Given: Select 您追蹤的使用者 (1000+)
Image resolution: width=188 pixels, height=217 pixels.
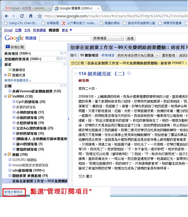Looking at the screenshot, I should click(x=23, y=59).
